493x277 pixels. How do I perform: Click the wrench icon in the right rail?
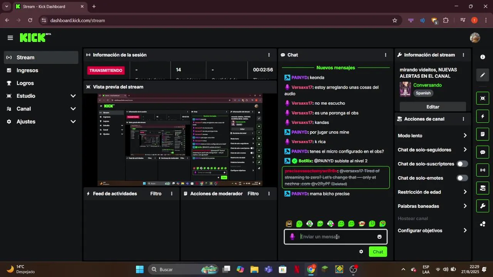483,206
